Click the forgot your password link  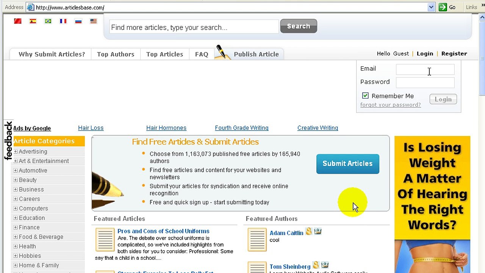(x=390, y=105)
